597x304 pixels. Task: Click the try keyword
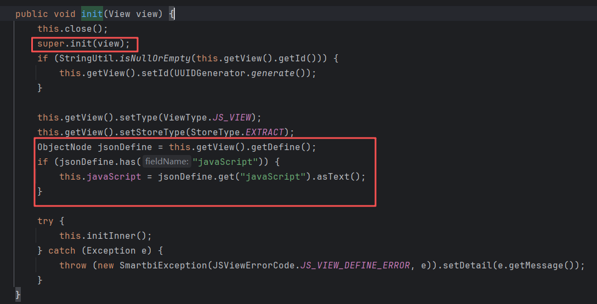46,221
